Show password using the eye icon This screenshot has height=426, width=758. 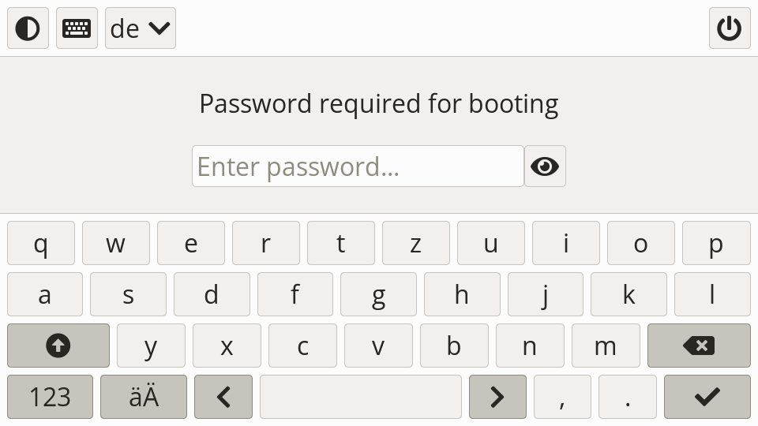point(545,166)
